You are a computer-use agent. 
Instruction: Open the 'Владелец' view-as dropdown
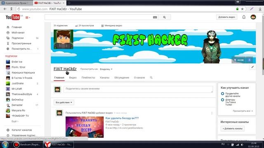[106, 69]
